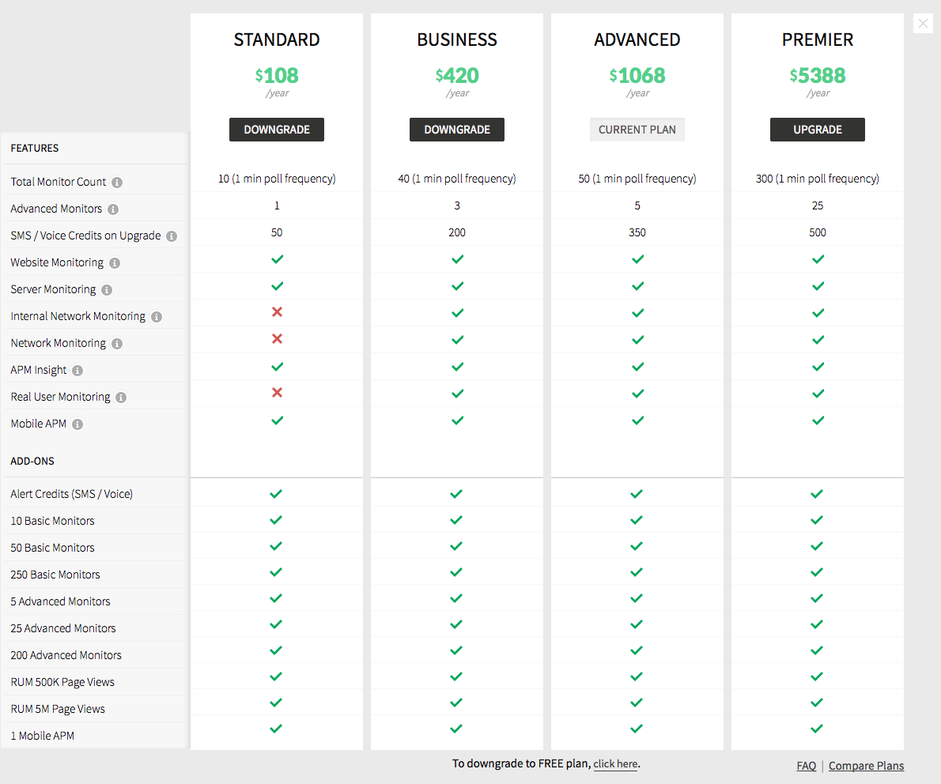Click info icon next to APM Insight
Image resolution: width=941 pixels, height=784 pixels.
77,371
